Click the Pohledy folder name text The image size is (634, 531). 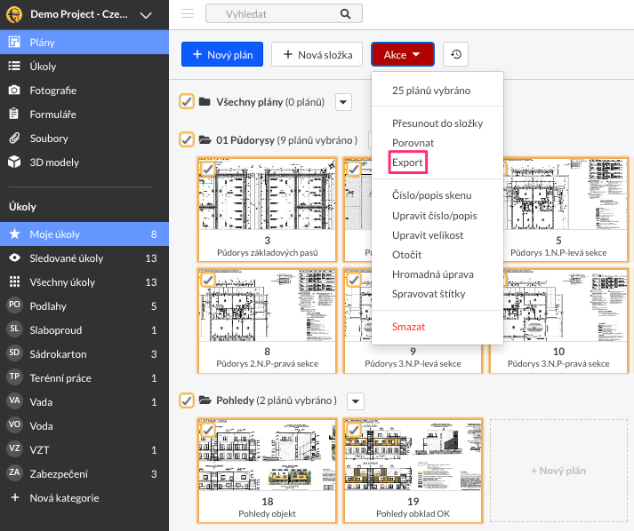click(x=235, y=400)
